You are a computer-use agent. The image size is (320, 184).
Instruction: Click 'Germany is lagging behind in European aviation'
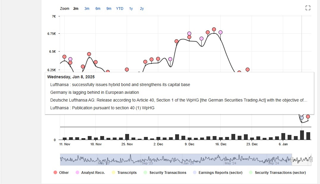(95, 93)
